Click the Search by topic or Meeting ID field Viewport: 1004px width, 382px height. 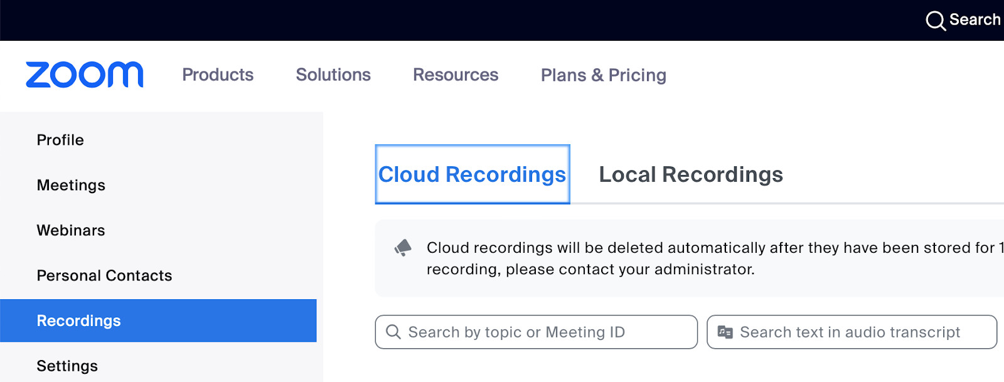tap(537, 332)
